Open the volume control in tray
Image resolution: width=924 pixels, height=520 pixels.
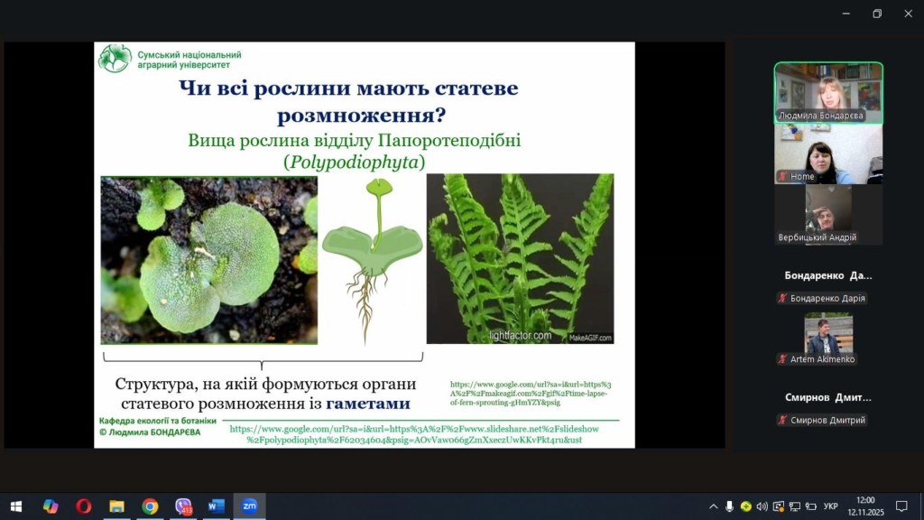(x=762, y=506)
